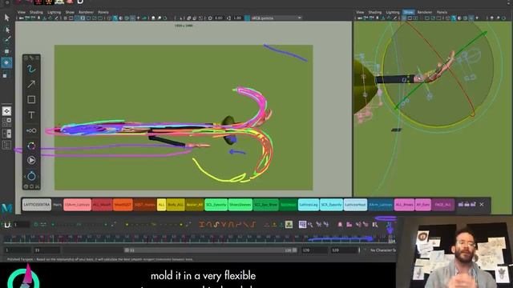
Task: Click the orange V-shaped tangent icon
Action: [224, 224]
